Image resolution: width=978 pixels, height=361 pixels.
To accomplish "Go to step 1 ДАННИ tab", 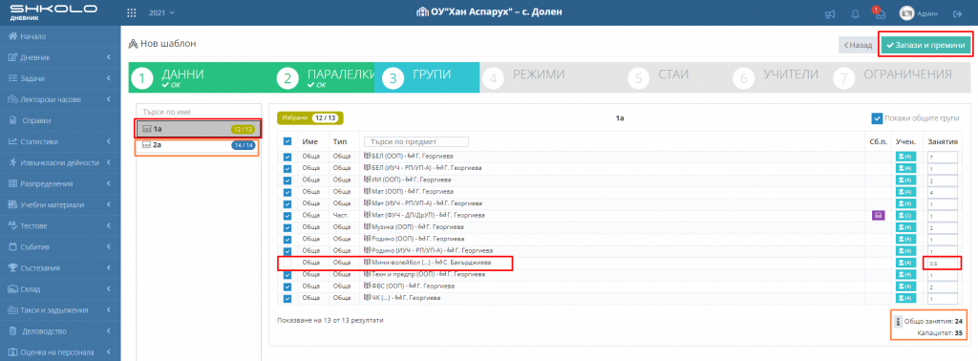I will [202, 77].
